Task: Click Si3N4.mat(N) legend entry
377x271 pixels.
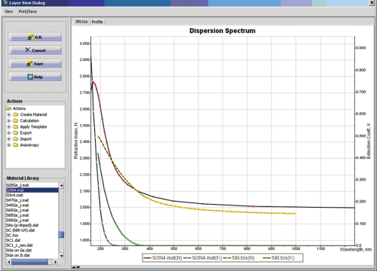Action: pyautogui.click(x=163, y=257)
